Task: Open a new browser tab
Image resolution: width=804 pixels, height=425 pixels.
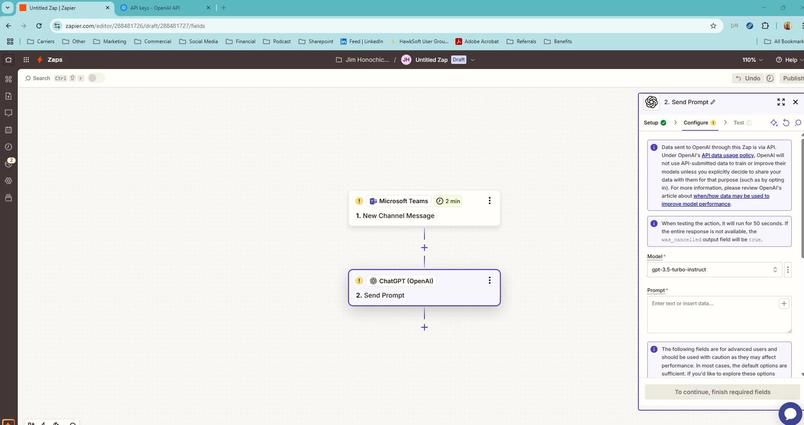Action: [x=224, y=8]
